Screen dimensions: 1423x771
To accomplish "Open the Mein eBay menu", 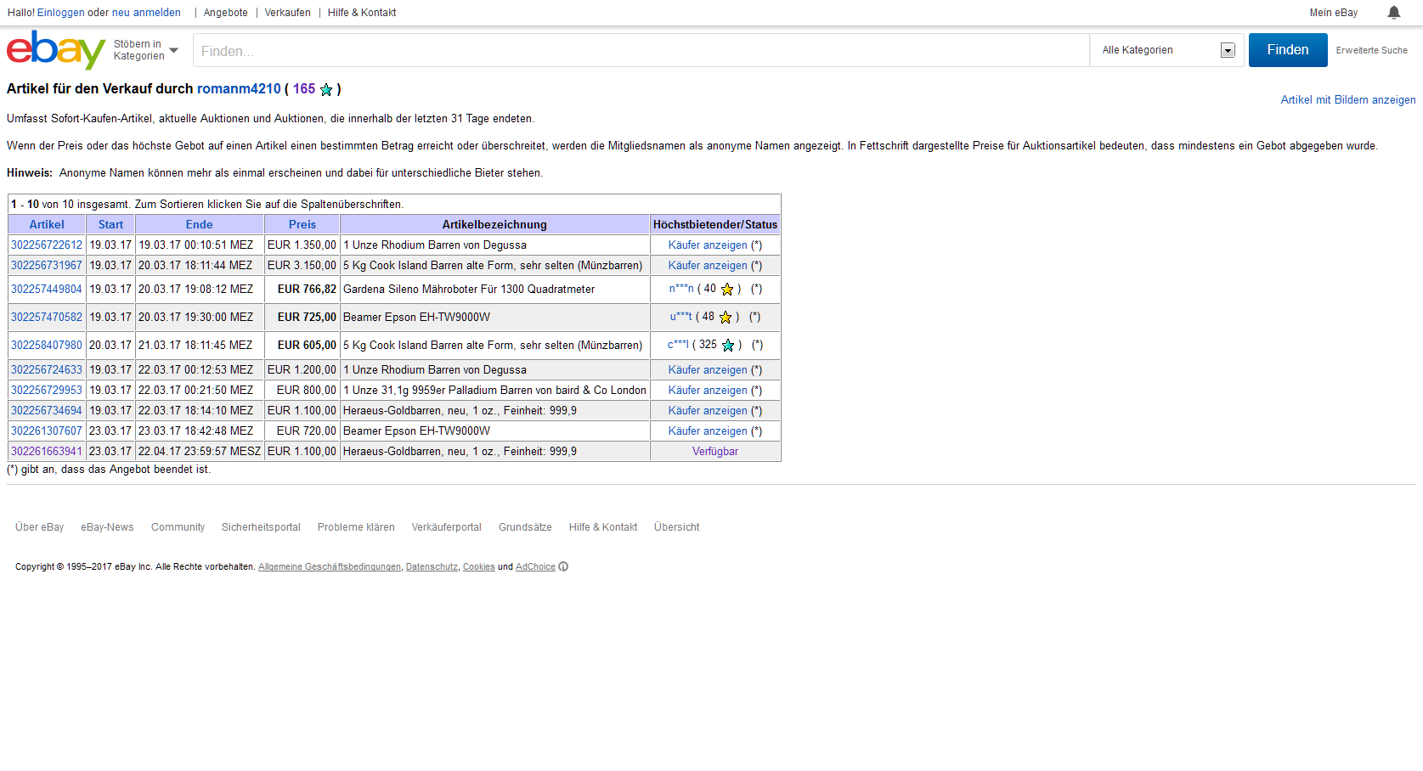I will pos(1333,13).
